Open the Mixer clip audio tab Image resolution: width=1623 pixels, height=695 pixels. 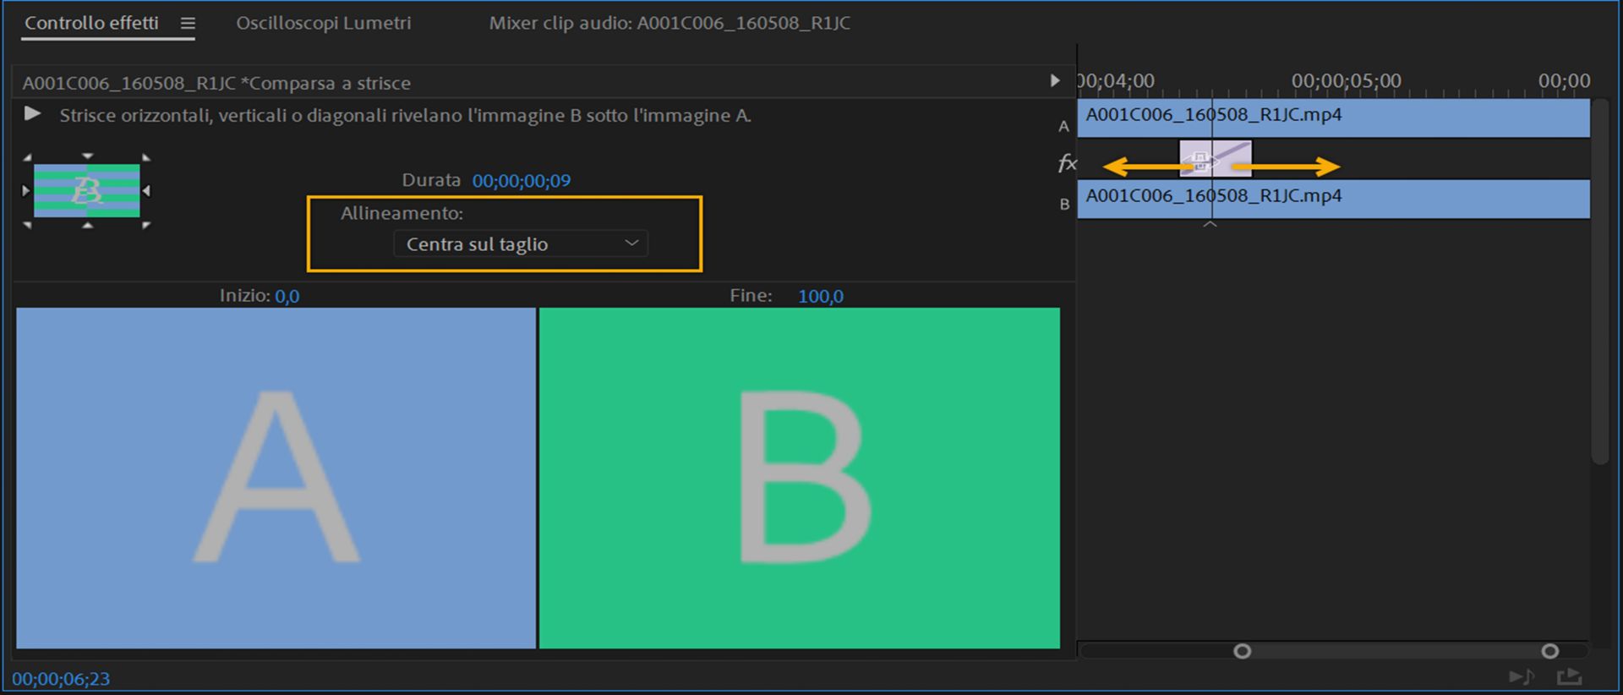pyautogui.click(x=669, y=24)
